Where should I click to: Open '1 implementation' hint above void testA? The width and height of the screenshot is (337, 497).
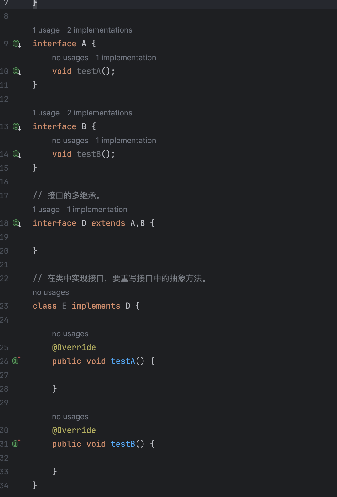click(x=126, y=58)
